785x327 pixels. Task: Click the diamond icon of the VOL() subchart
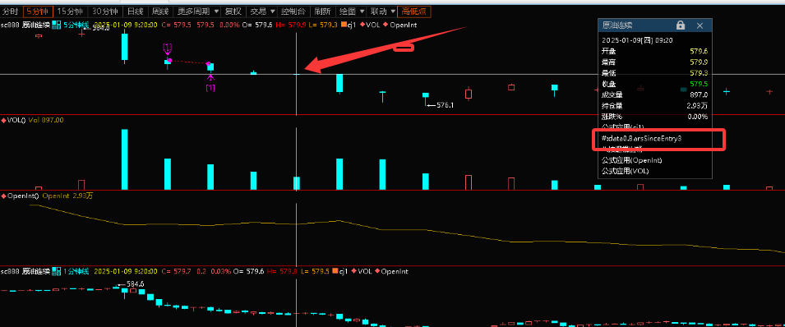pos(4,120)
